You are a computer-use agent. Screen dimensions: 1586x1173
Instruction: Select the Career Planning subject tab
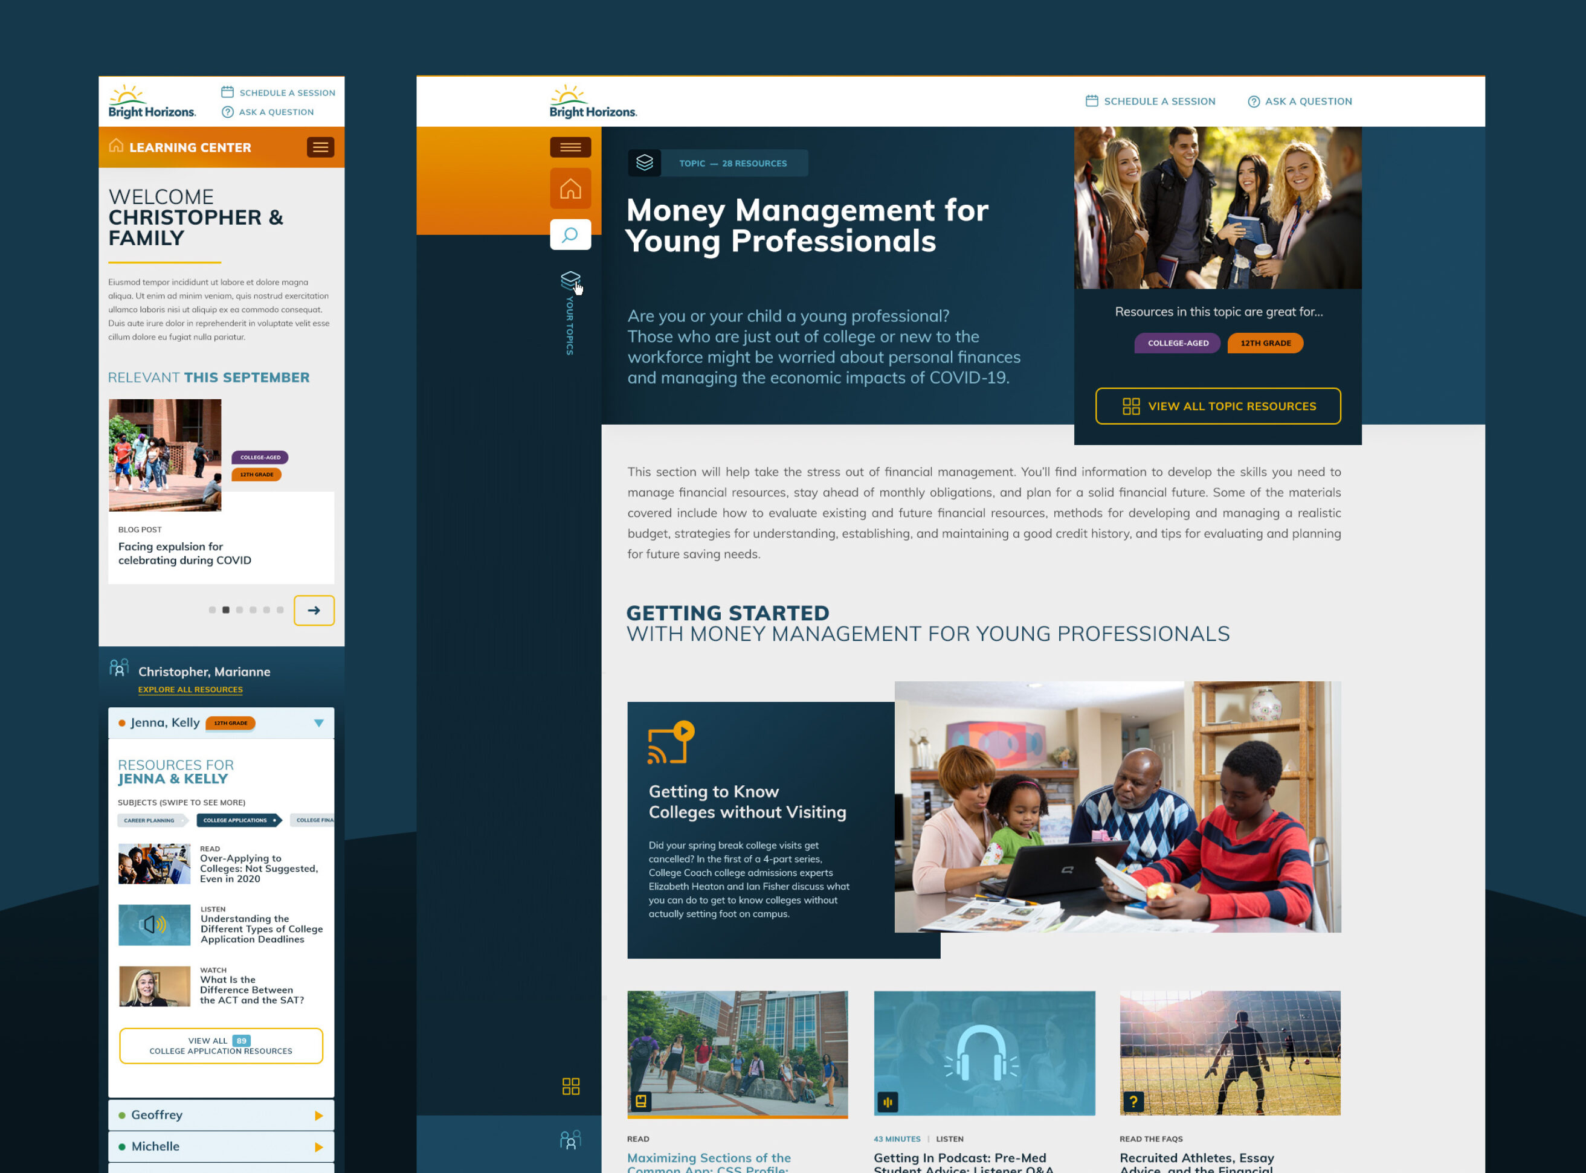[152, 820]
